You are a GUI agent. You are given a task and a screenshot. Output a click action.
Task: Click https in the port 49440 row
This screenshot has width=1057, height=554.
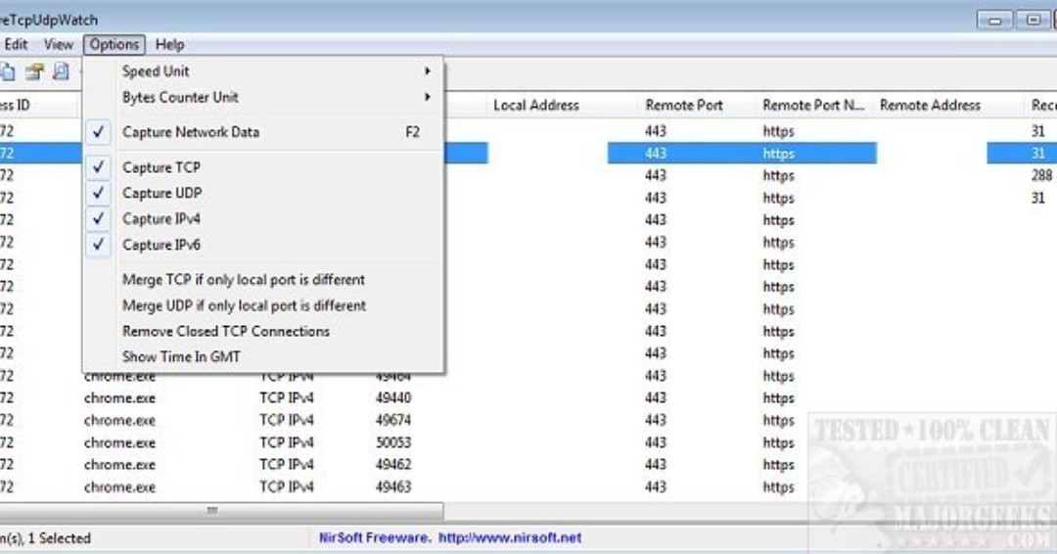[779, 398]
